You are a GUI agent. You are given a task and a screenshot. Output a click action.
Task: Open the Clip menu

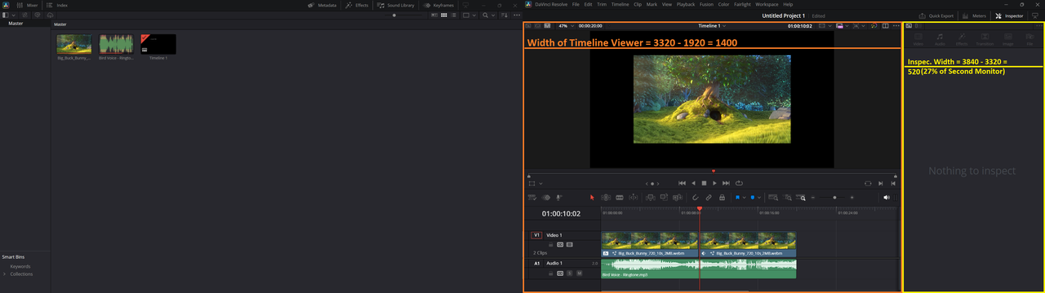[x=638, y=5]
